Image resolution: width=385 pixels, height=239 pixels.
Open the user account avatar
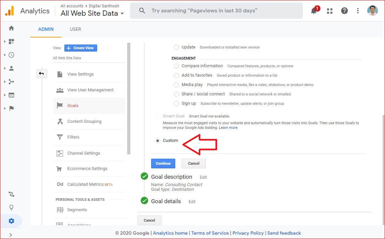pos(372,11)
